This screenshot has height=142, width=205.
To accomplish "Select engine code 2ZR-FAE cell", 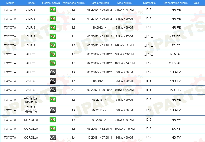I will click(x=175, y=63).
